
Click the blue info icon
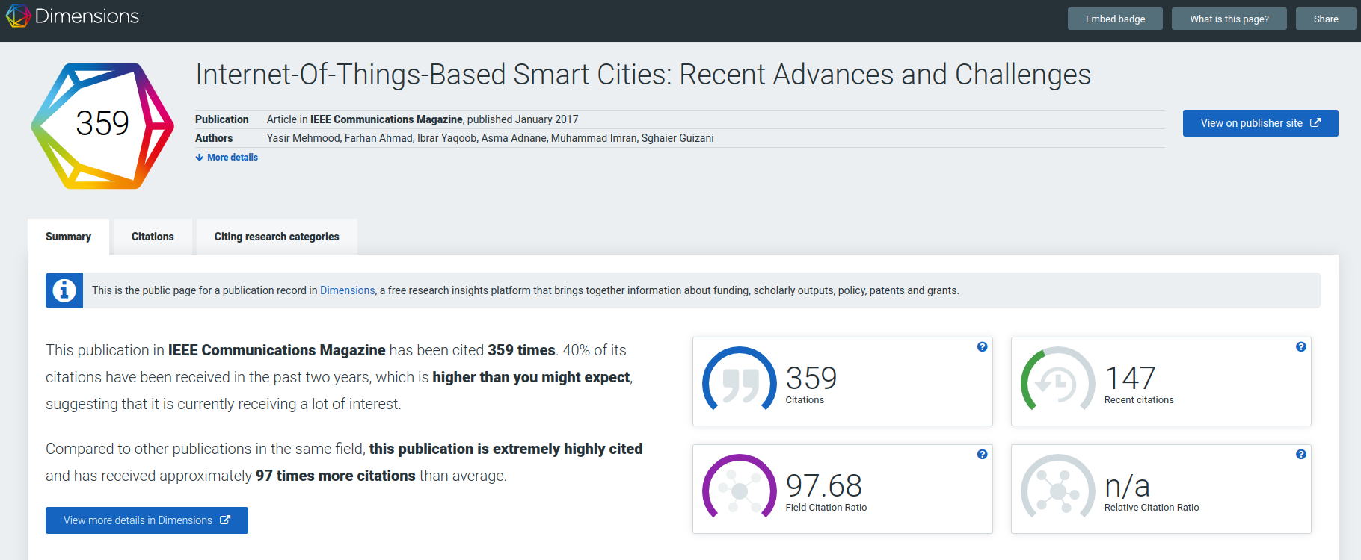coord(64,290)
